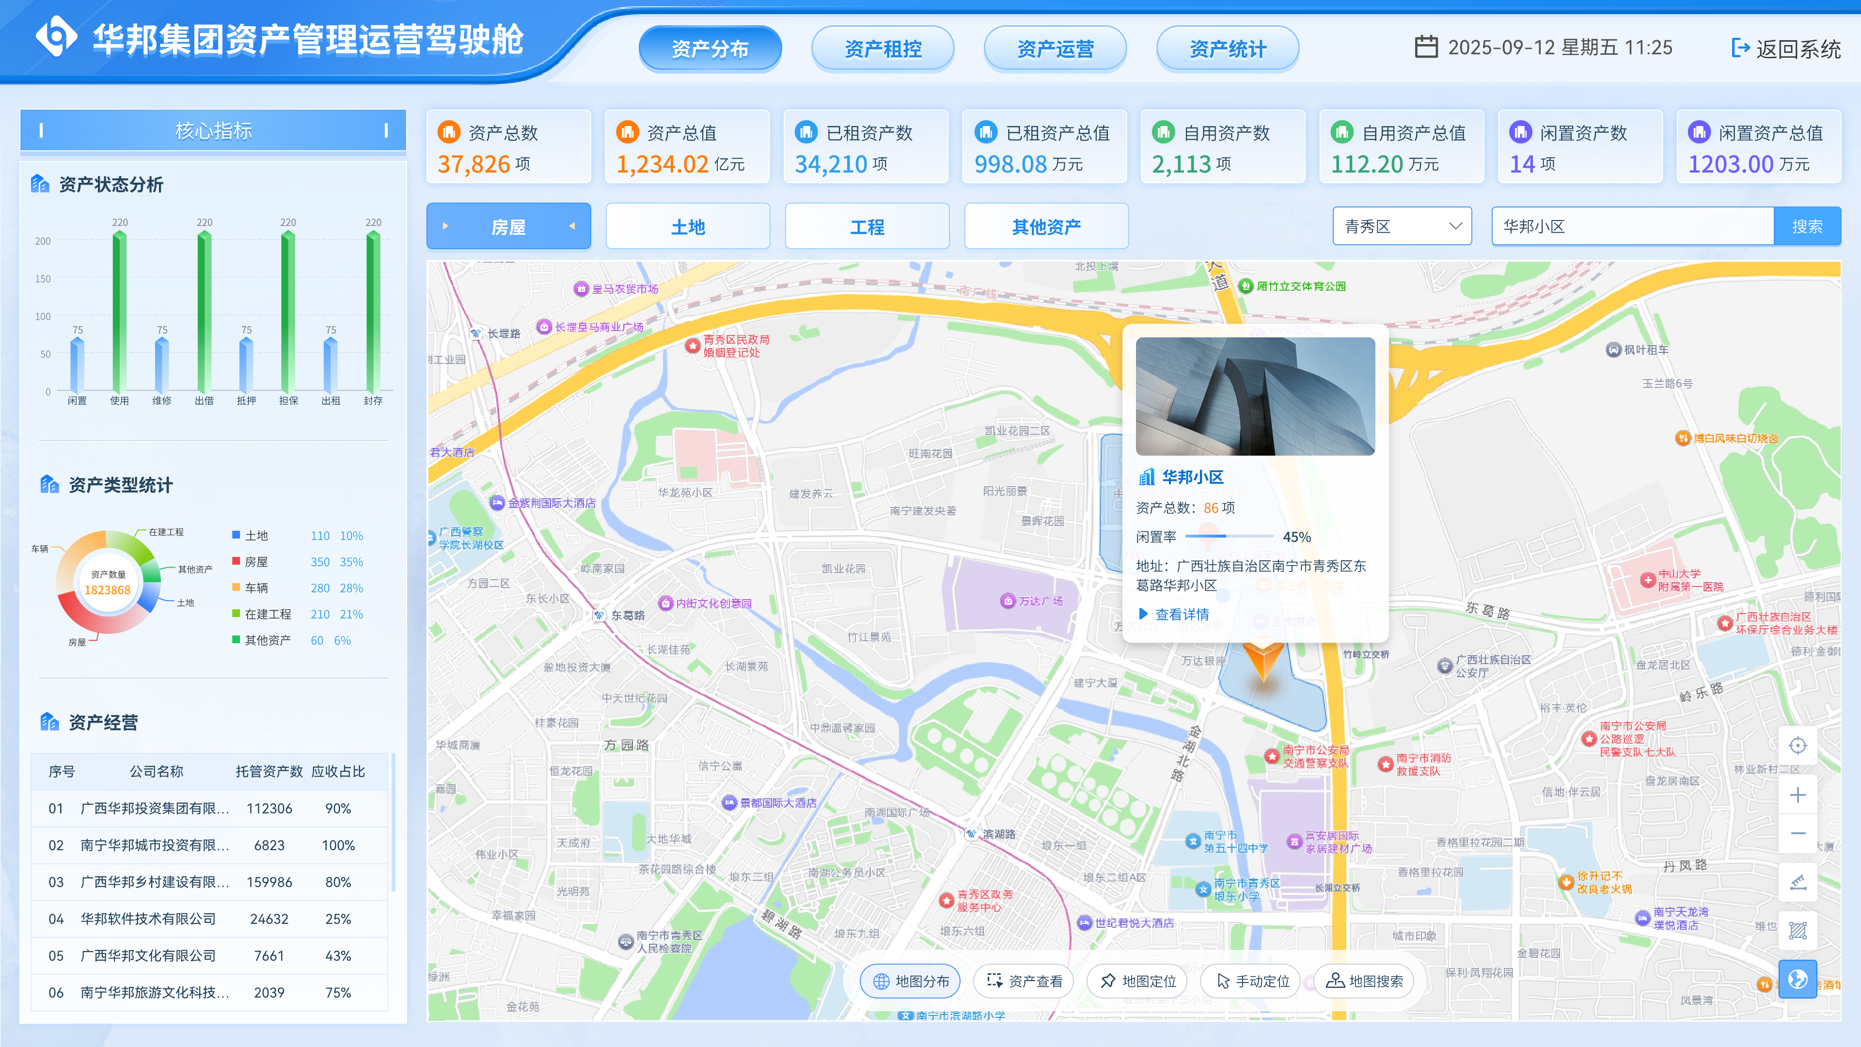Screen dimensions: 1861x1047
Task: Switch to the 资产统计 tab
Action: [x=1228, y=48]
